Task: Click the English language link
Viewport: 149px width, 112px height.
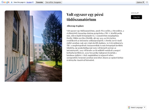Action: pos(29,2)
